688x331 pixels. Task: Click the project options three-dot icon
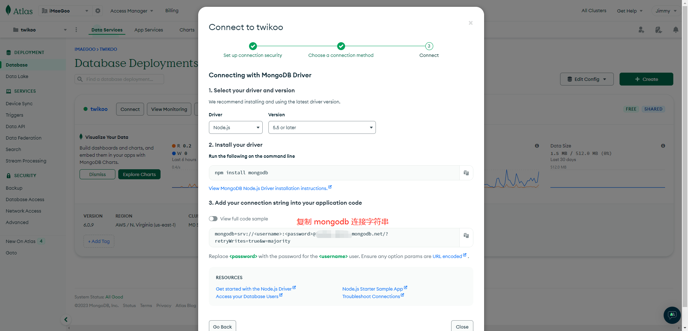pyautogui.click(x=76, y=30)
